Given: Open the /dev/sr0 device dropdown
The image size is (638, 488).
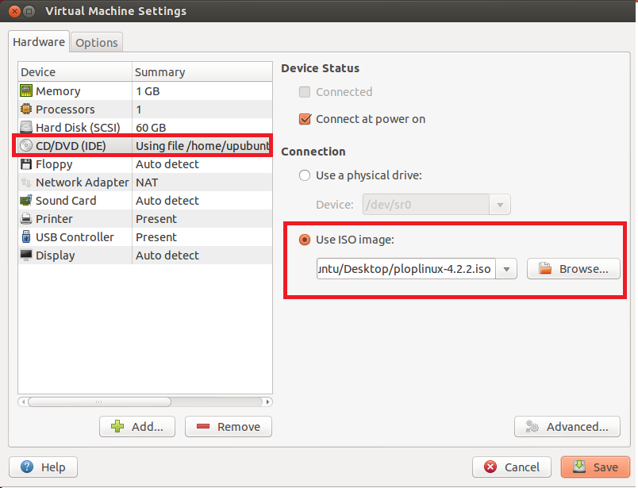Looking at the screenshot, I should tap(500, 204).
